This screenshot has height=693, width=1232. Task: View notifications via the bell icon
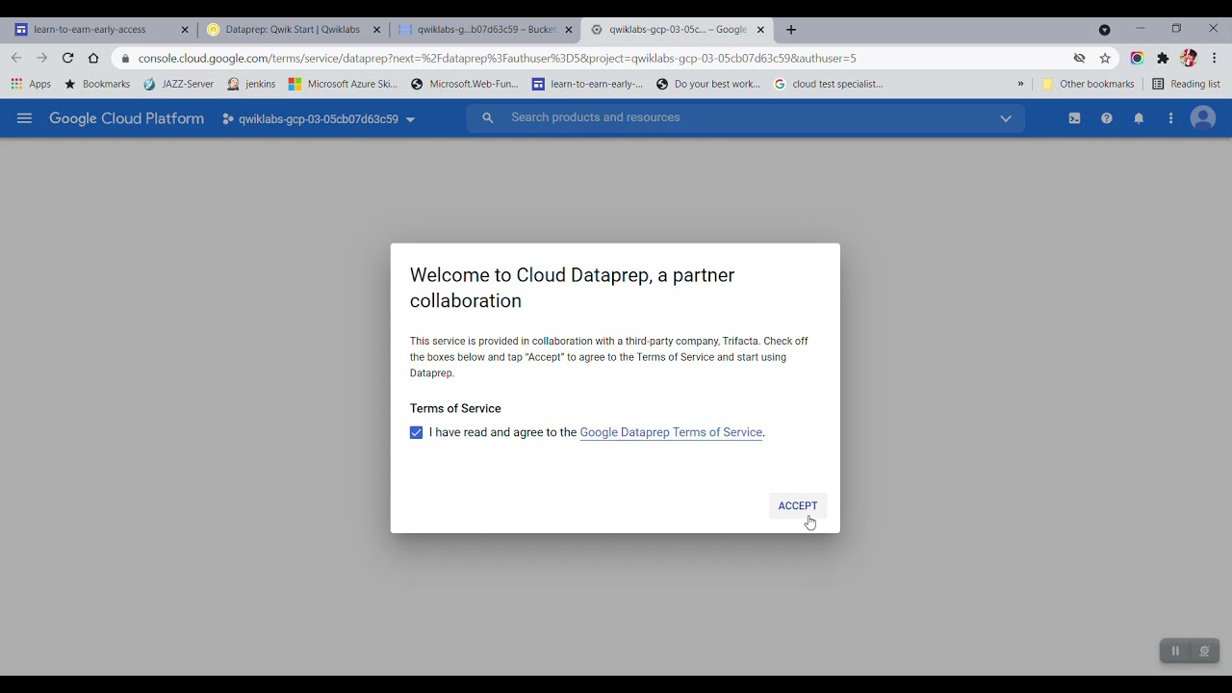pyautogui.click(x=1139, y=118)
